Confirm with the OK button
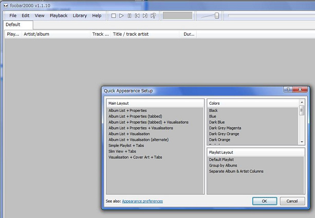The image size is (315, 218). pyautogui.click(x=265, y=201)
